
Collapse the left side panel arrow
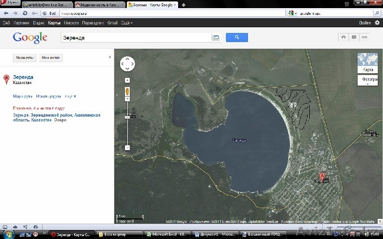tap(109, 57)
